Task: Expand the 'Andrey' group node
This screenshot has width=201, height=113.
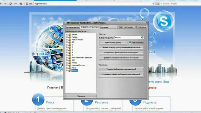Action: (67, 70)
